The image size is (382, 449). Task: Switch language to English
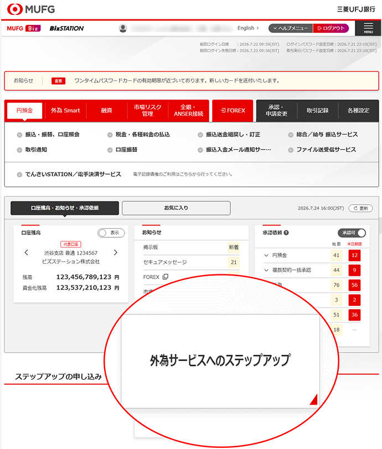pos(248,28)
